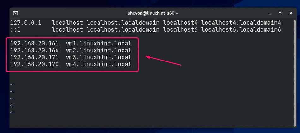The width and height of the screenshot is (300, 133).
Task: Click localhost6.localdomain6 text
Action: 241,30
